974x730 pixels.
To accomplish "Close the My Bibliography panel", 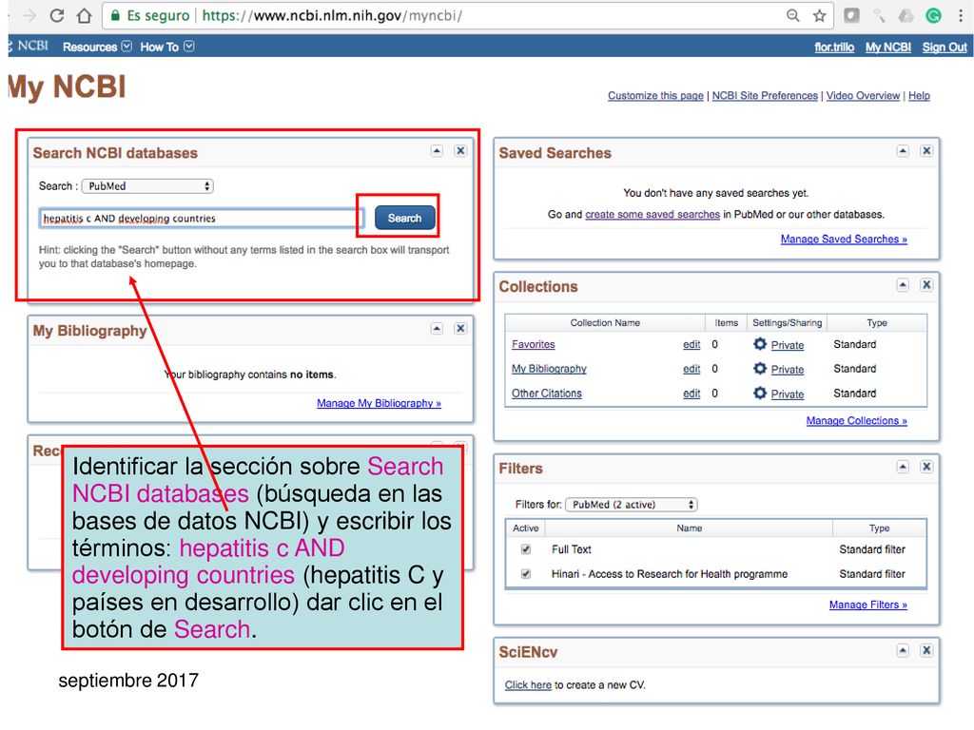I will click(x=460, y=328).
